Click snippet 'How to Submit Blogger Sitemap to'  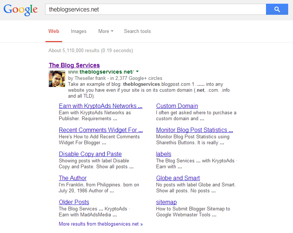(193, 209)
